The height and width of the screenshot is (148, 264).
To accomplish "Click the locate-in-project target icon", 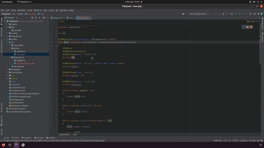I will point(32,18).
